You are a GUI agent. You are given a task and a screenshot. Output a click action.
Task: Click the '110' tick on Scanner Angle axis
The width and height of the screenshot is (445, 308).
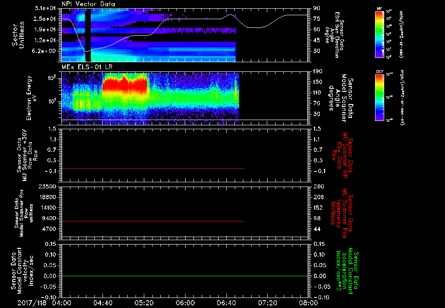pos(318,93)
